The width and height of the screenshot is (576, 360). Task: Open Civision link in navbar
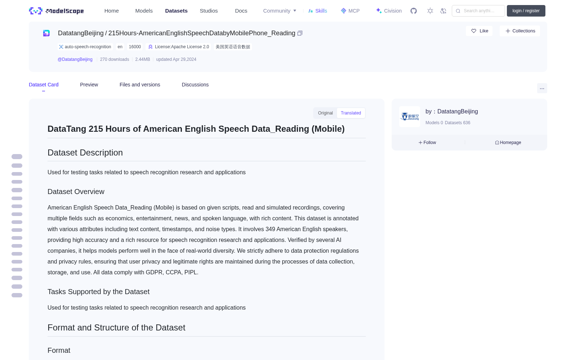coord(389,11)
